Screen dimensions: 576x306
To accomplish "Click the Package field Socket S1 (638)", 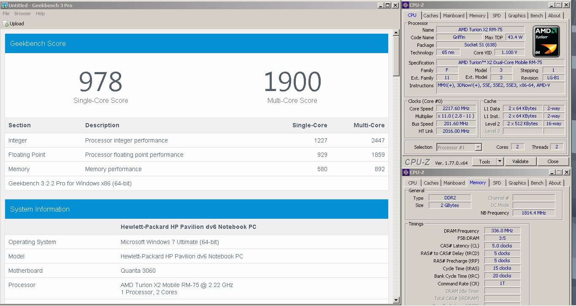I will 480,45.
